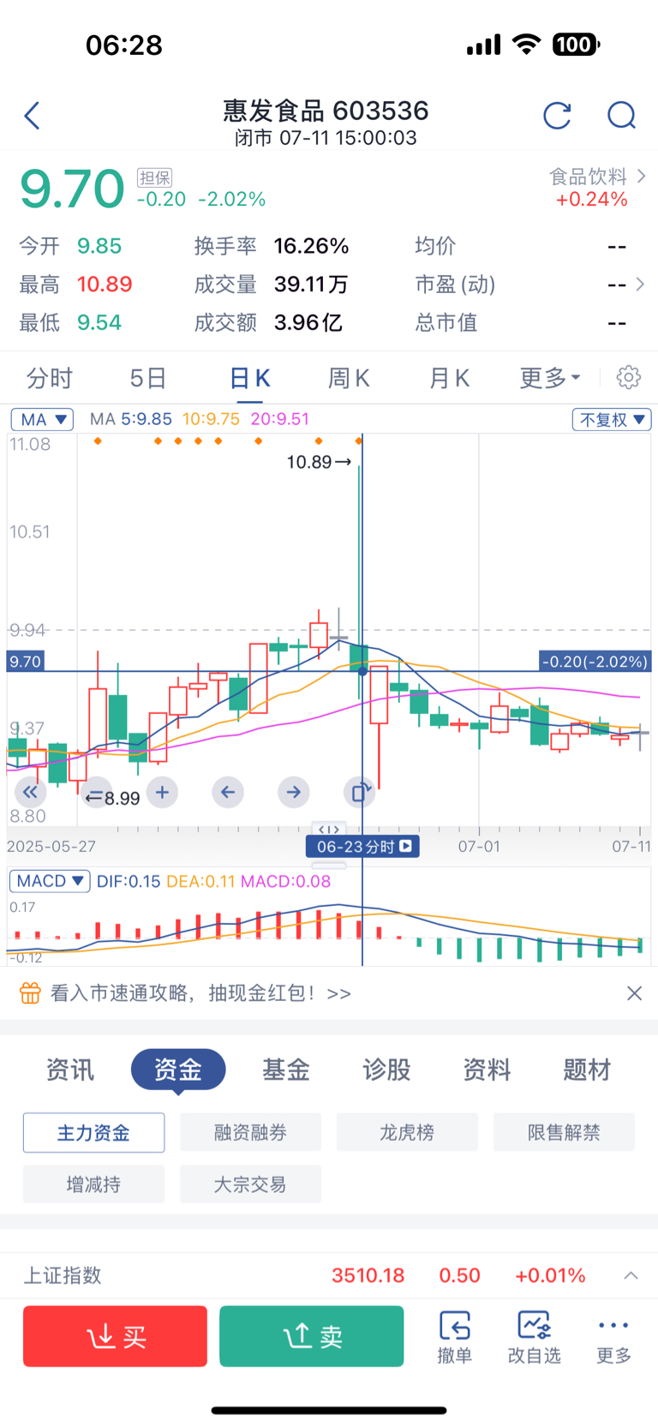658x1427 pixels.
Task: Select 融资融券 filter button
Action: (x=250, y=1132)
